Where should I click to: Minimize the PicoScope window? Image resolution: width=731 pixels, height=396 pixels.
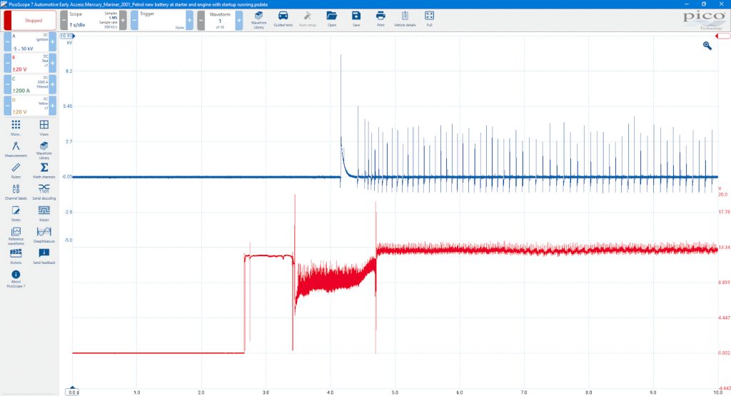pos(687,4)
